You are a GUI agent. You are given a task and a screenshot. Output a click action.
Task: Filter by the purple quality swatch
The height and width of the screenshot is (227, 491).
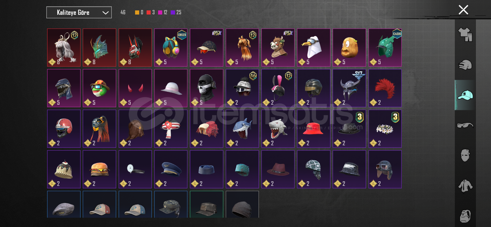click(173, 12)
